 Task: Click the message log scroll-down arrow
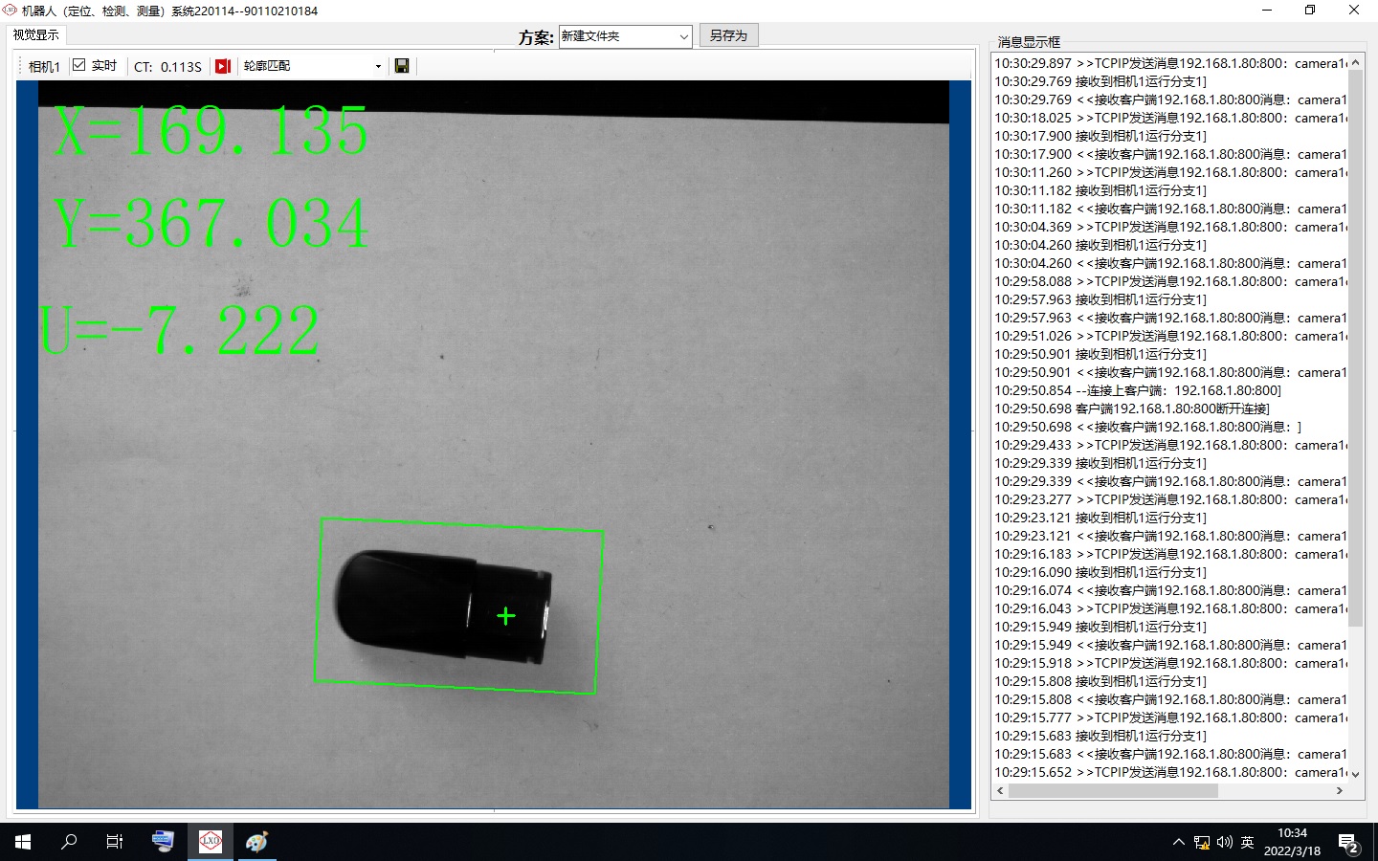tap(1355, 775)
